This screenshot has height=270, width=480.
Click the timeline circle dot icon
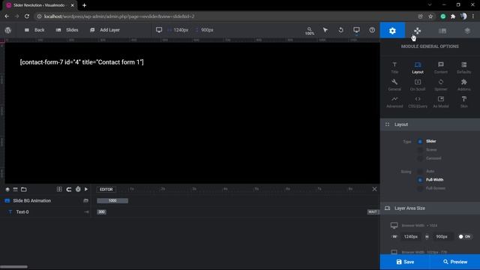click(x=7, y=190)
